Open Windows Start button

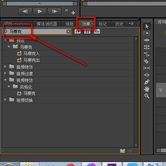click(x=9, y=164)
